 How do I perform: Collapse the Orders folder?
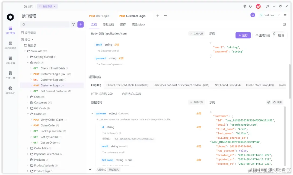(x=28, y=114)
